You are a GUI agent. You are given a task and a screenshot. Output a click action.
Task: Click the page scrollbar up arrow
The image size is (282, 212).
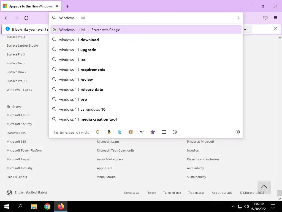pyautogui.click(x=280, y=38)
